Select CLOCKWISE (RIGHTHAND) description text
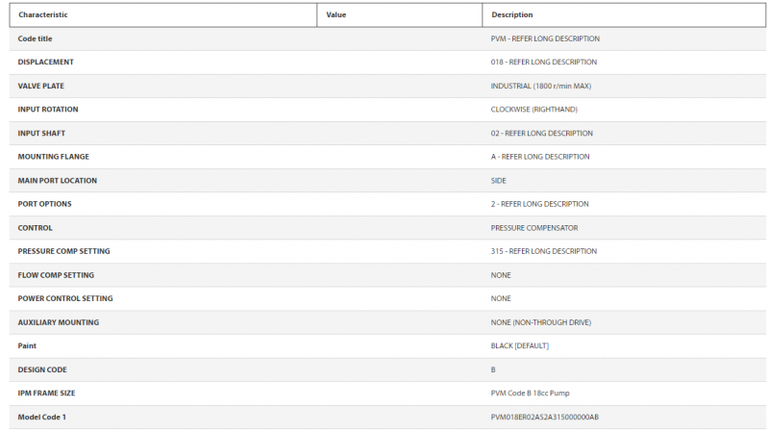Image resolution: width=769 pixels, height=433 pixels. click(533, 110)
